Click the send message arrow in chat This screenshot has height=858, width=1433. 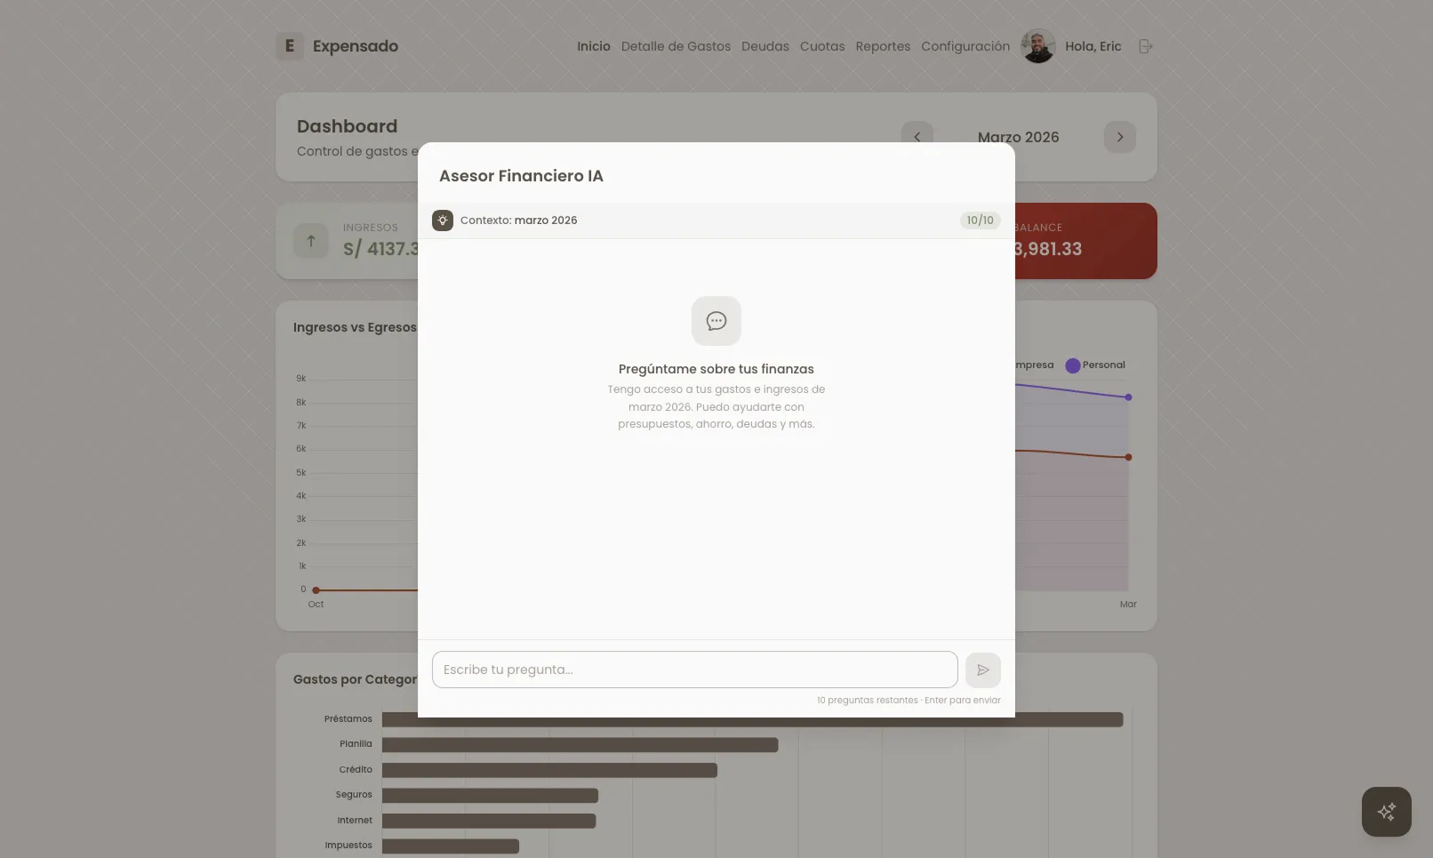pyautogui.click(x=982, y=670)
